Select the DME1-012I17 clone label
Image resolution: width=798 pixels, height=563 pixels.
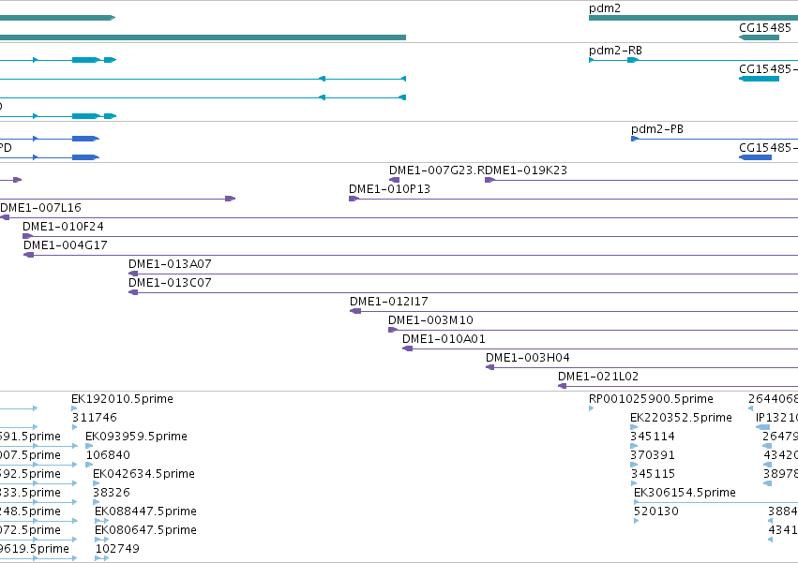[389, 302]
